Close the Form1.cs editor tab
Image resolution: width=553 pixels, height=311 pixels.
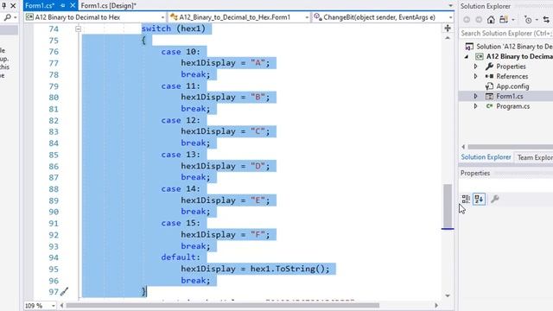73,6
